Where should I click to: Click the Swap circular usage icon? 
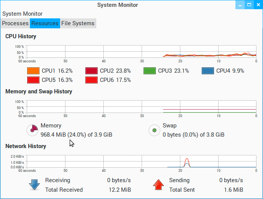pyautogui.click(x=154, y=130)
